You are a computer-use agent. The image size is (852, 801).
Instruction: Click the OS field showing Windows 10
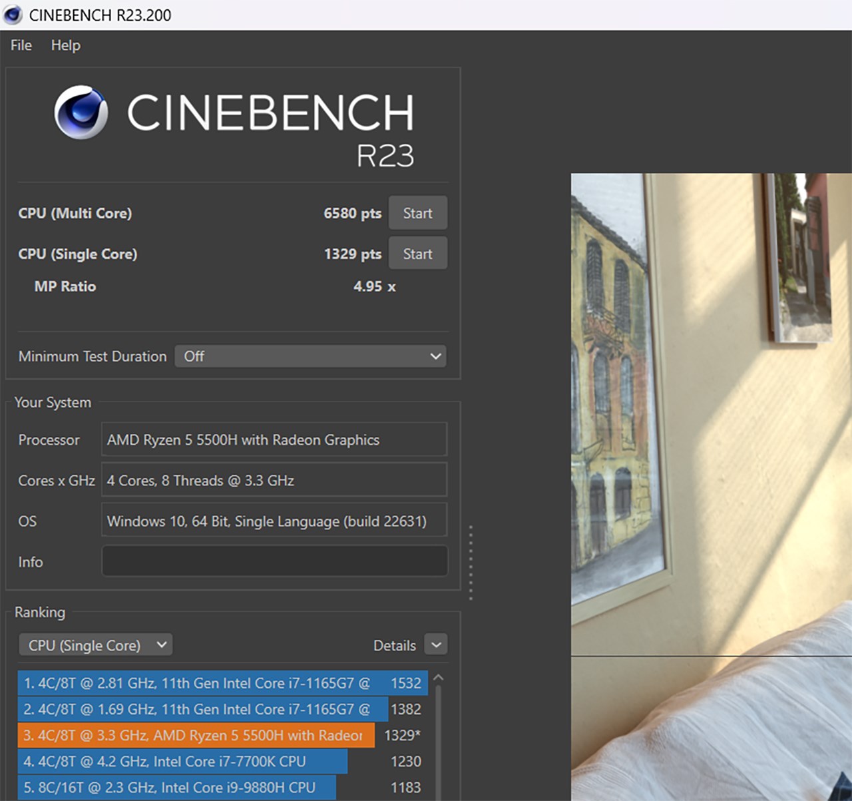pyautogui.click(x=274, y=520)
